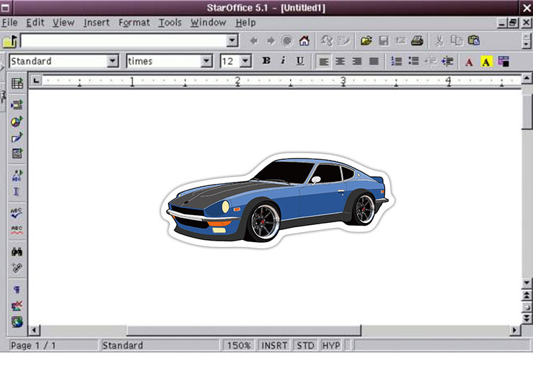This screenshot has width=533, height=368.
Task: Click the bookmark folder icon beside URL field
Action: (9, 41)
